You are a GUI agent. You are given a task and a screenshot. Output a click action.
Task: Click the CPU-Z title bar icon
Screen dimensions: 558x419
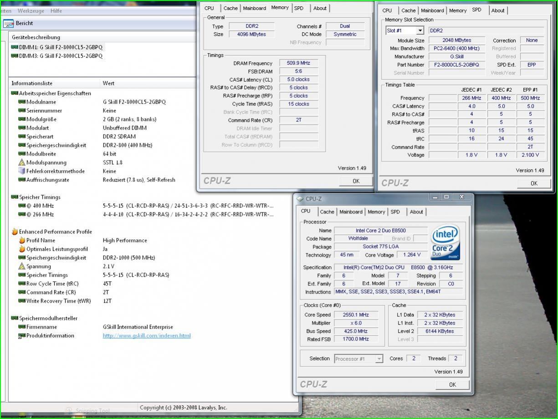[x=300, y=199]
